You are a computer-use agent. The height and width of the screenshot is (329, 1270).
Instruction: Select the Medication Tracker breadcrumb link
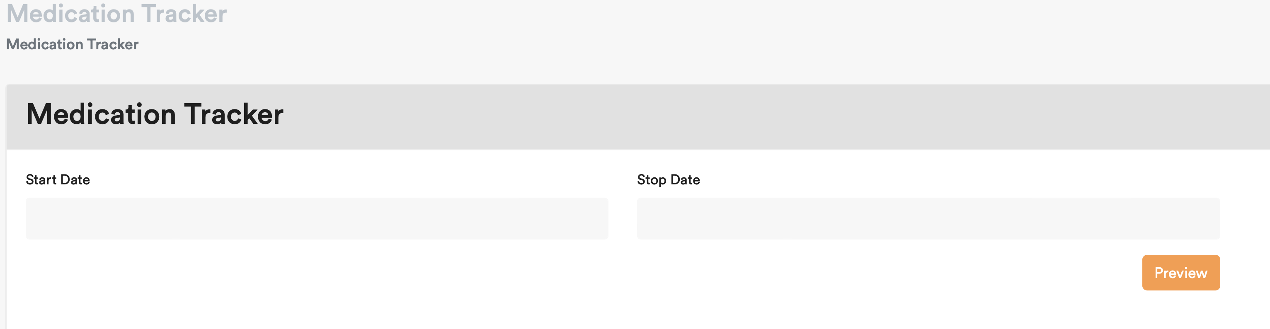[x=72, y=44]
